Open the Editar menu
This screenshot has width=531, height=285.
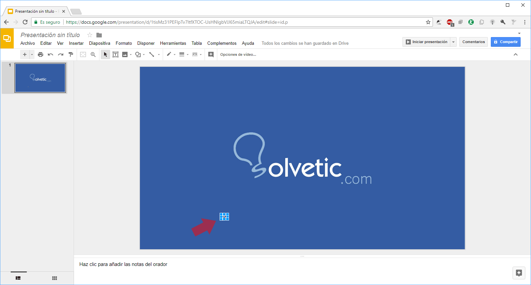coord(46,43)
